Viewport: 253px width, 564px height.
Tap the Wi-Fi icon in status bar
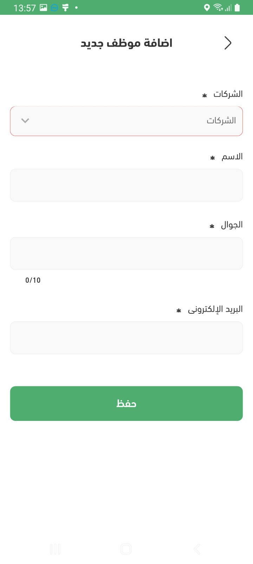tap(218, 7)
